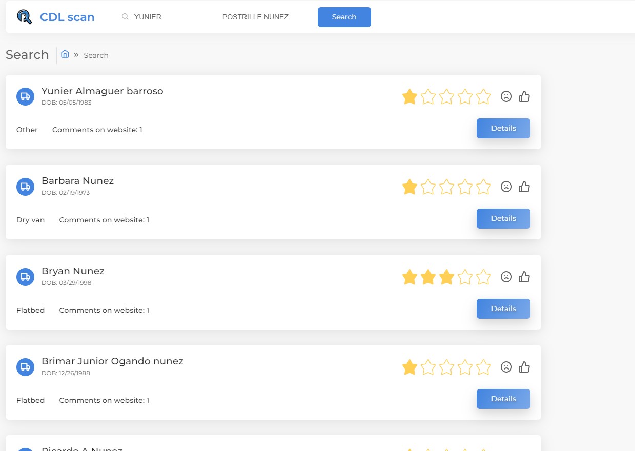Click the blue Search button
The image size is (635, 451).
(x=344, y=17)
